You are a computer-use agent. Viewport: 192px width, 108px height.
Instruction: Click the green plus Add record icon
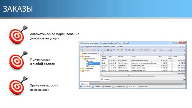(x=82, y=50)
